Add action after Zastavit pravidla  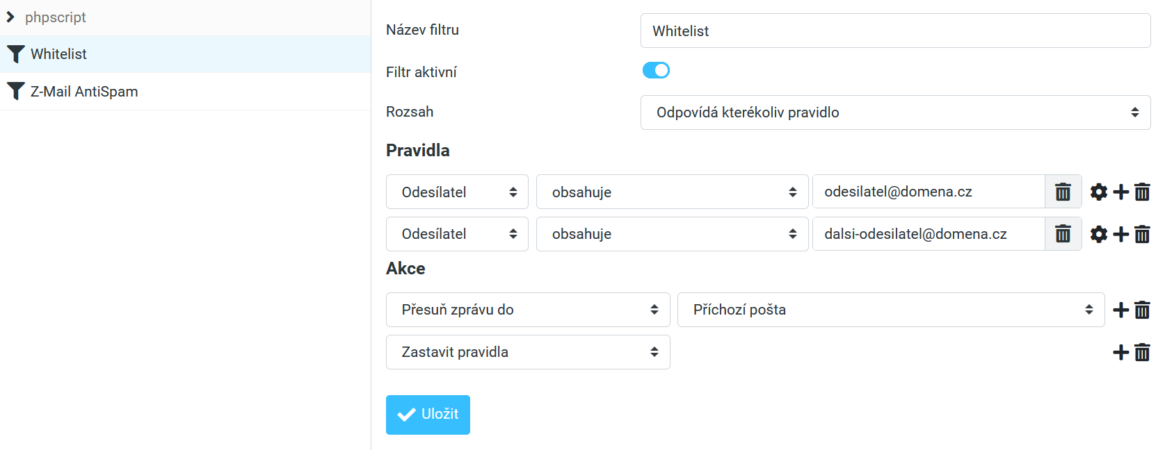[x=1120, y=352]
